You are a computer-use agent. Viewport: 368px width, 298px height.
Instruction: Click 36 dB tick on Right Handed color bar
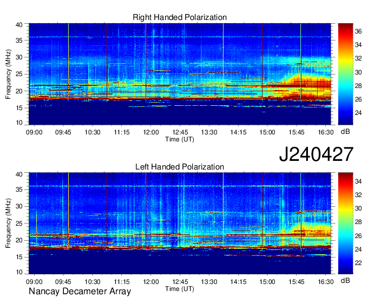click(x=358, y=31)
